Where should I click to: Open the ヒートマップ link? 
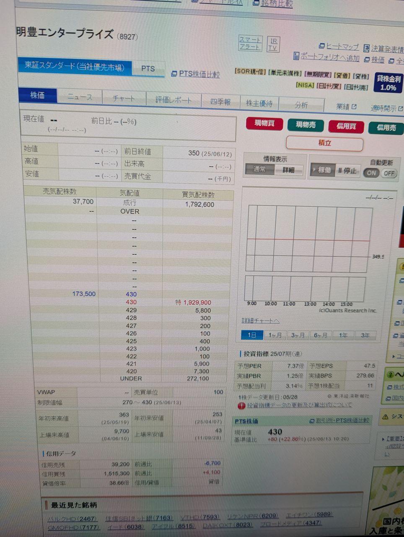tap(339, 47)
